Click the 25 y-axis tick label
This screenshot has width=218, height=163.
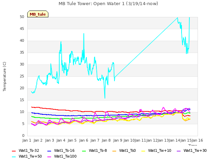pos(22,76)
